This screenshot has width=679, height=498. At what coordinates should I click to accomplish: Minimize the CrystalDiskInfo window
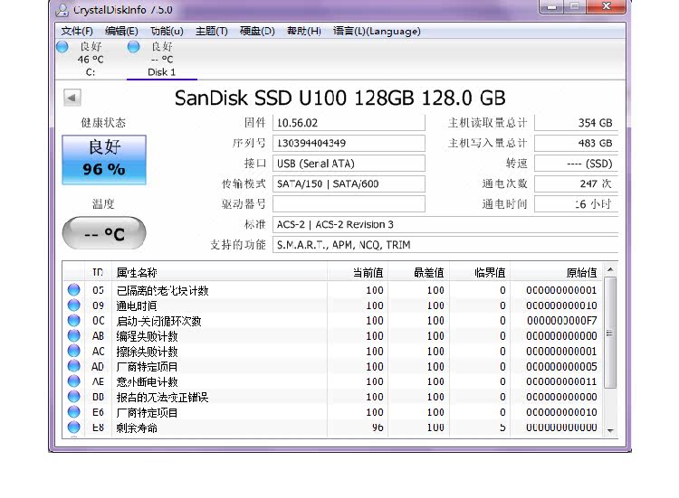tap(552, 6)
